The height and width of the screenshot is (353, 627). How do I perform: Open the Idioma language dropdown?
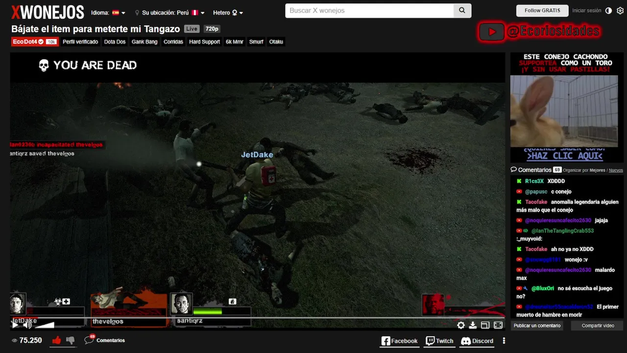(x=108, y=13)
